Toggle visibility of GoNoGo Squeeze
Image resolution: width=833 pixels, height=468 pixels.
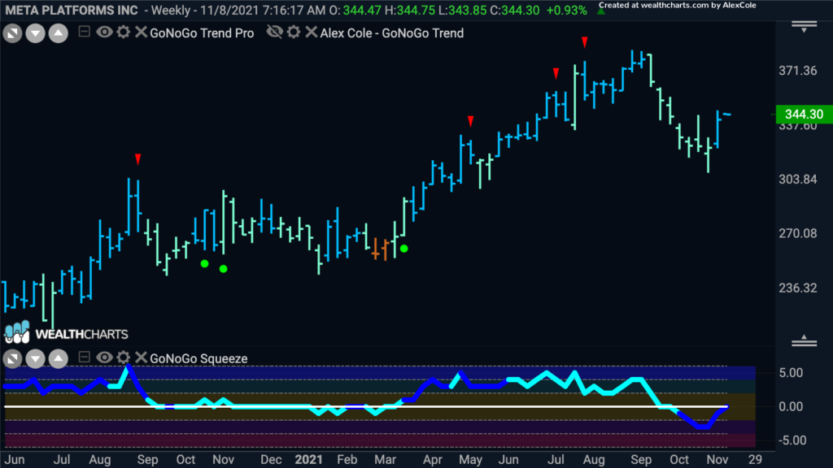point(104,357)
